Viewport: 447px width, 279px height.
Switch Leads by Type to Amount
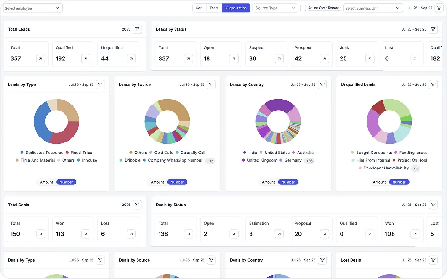pos(46,182)
